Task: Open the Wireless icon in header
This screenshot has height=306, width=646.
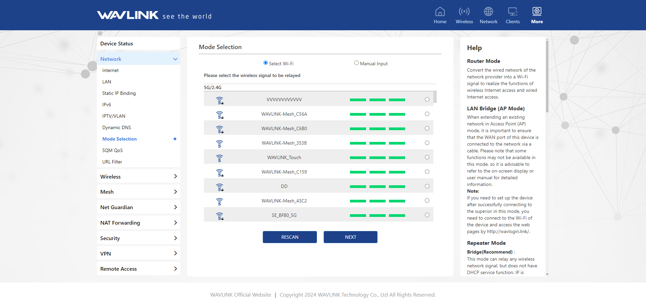Action: (464, 12)
